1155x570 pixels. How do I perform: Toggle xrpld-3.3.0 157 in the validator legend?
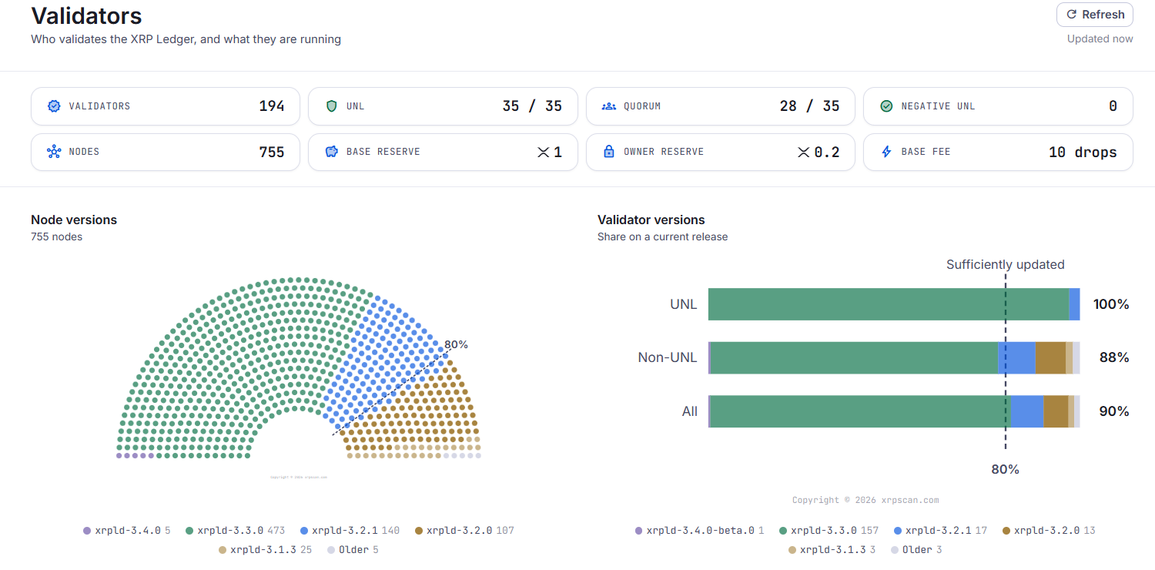[x=829, y=531]
